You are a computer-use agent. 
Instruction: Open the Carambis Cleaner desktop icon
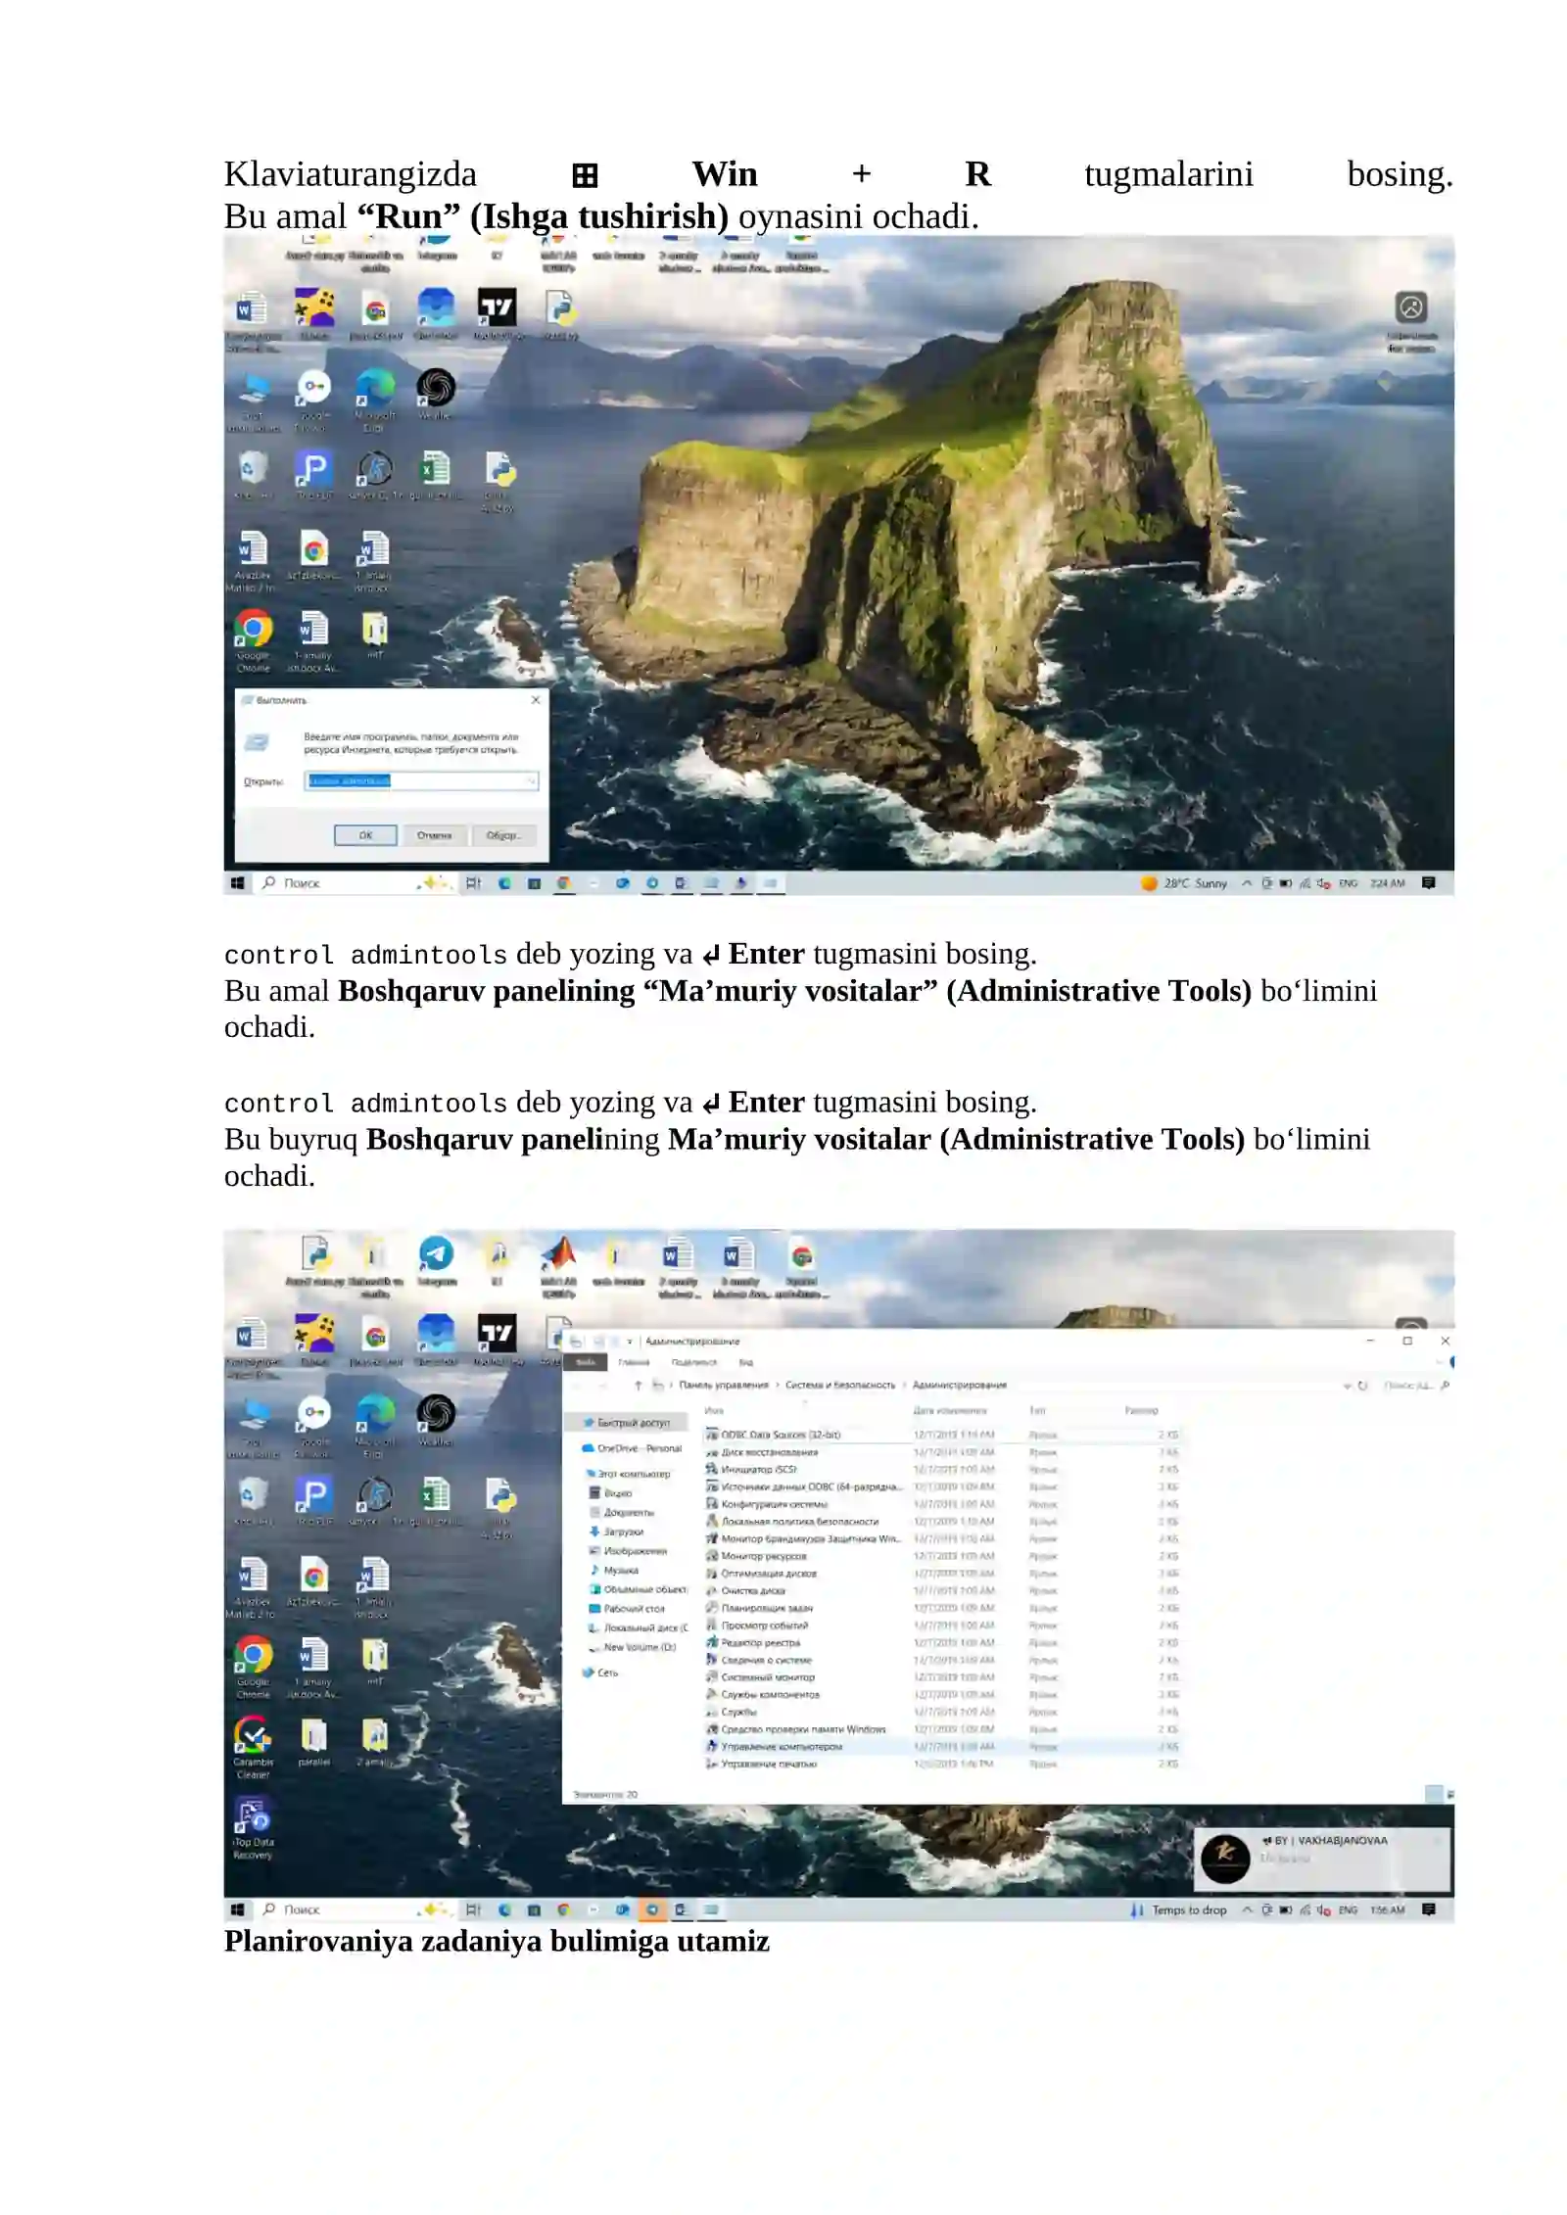tap(253, 1748)
